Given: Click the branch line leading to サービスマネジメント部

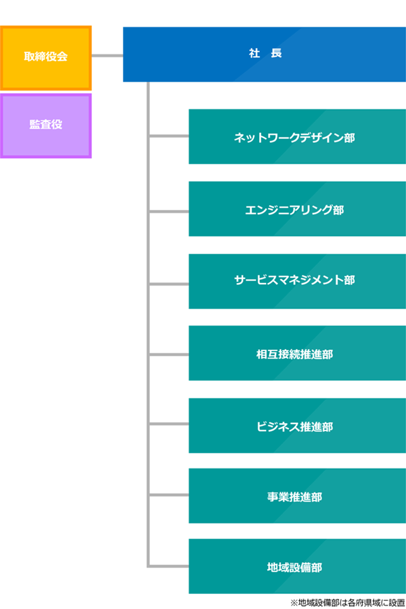Looking at the screenshot, I should 169,284.
